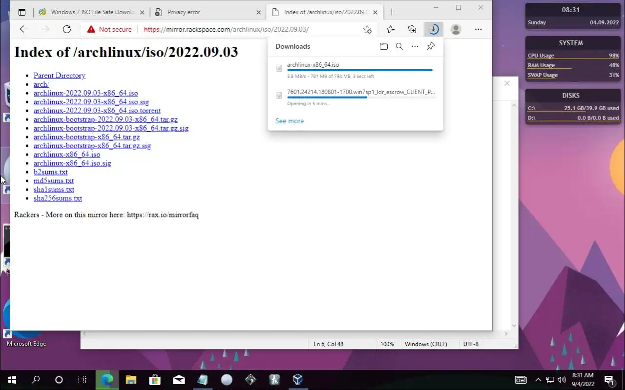Image resolution: width=625 pixels, height=390 pixels.
Task: Open Cortana circle on taskbar
Action: 59,380
